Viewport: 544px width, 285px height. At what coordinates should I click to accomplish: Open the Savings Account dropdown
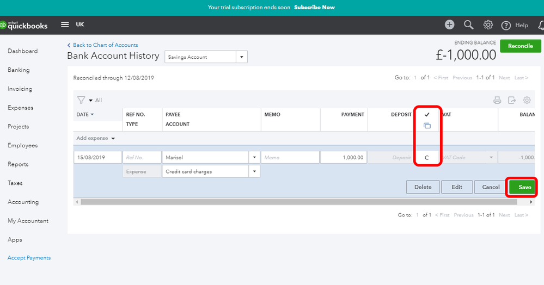point(206,57)
